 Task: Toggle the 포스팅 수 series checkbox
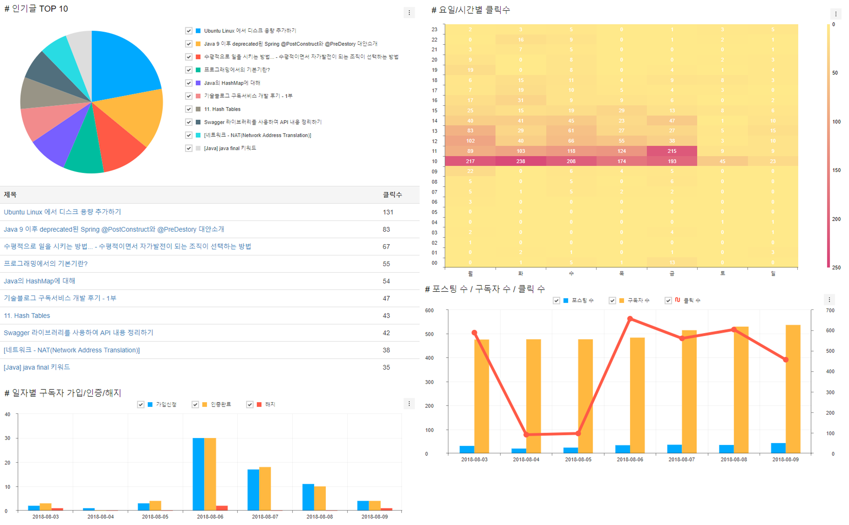556,300
